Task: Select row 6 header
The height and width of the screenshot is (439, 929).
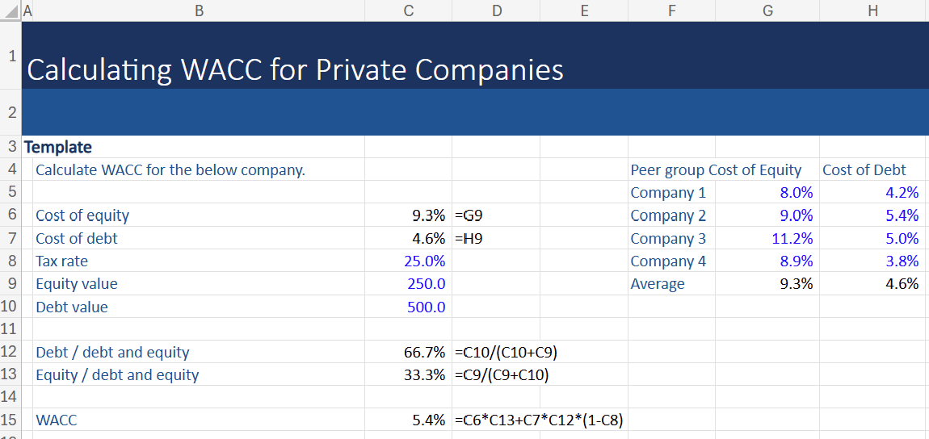Action: coord(11,215)
